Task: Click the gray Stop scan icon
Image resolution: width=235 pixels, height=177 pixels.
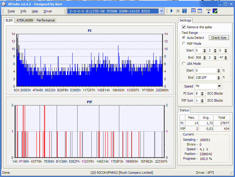Action: coord(178,11)
